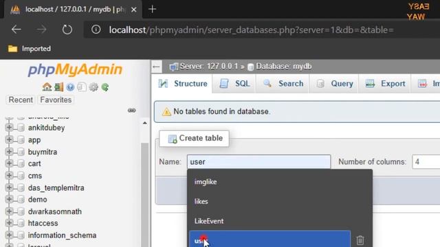Open the MySQL documentation icon

click(x=82, y=87)
